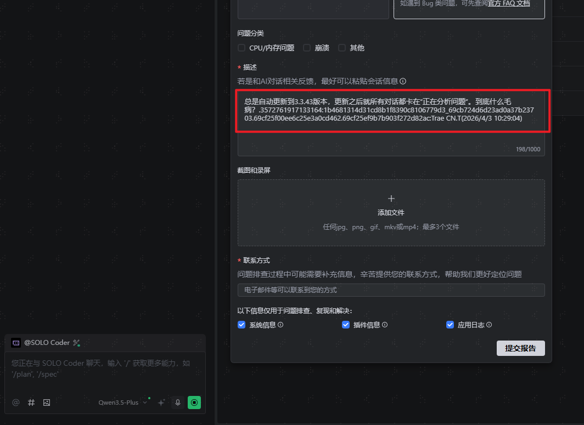Click the 提交报告 submit button
The height and width of the screenshot is (425, 584).
(520, 348)
